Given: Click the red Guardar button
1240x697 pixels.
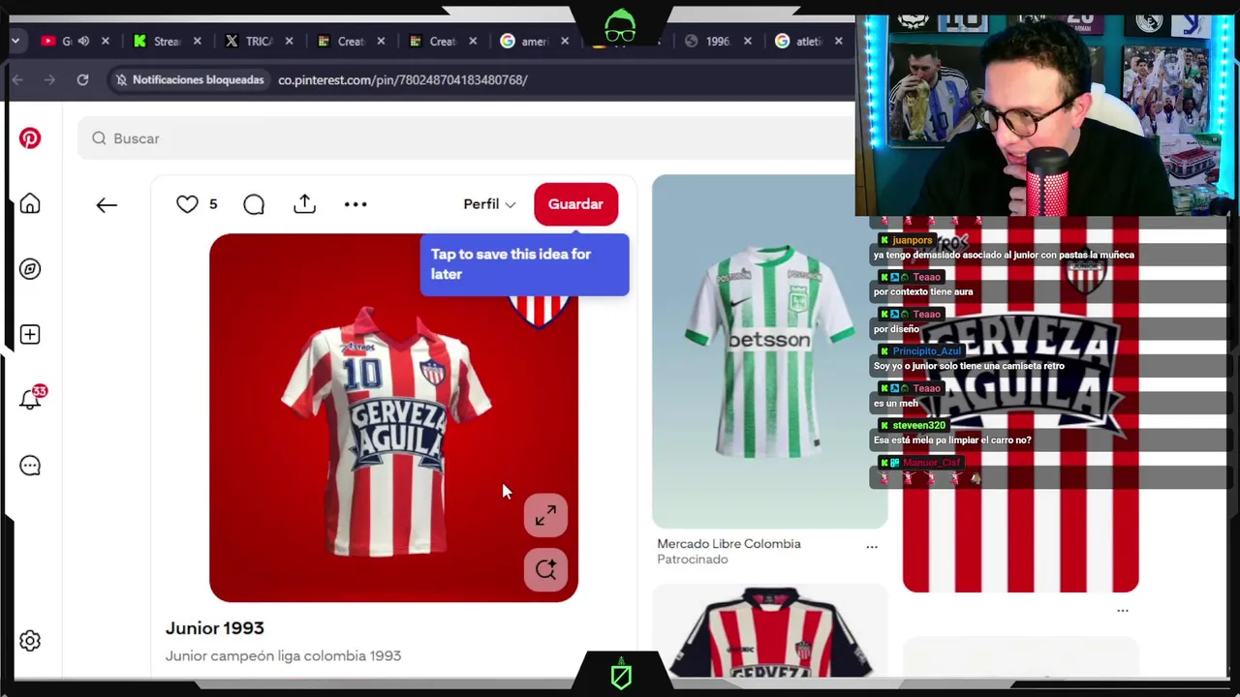Looking at the screenshot, I should [x=575, y=204].
